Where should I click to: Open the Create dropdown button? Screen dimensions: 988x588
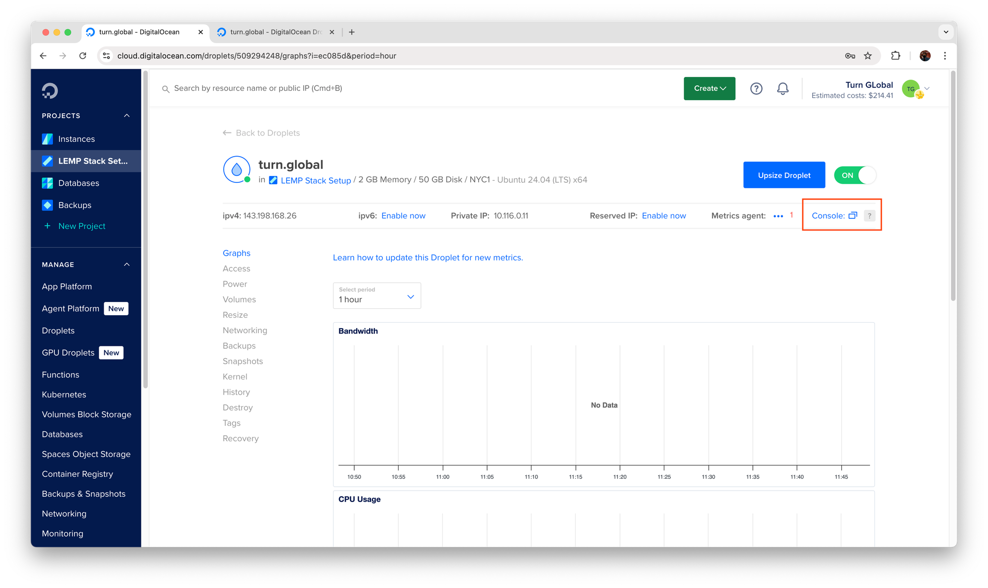(x=709, y=88)
